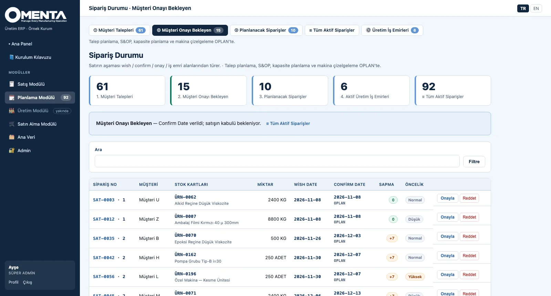Focus the Ara search field

277,161
